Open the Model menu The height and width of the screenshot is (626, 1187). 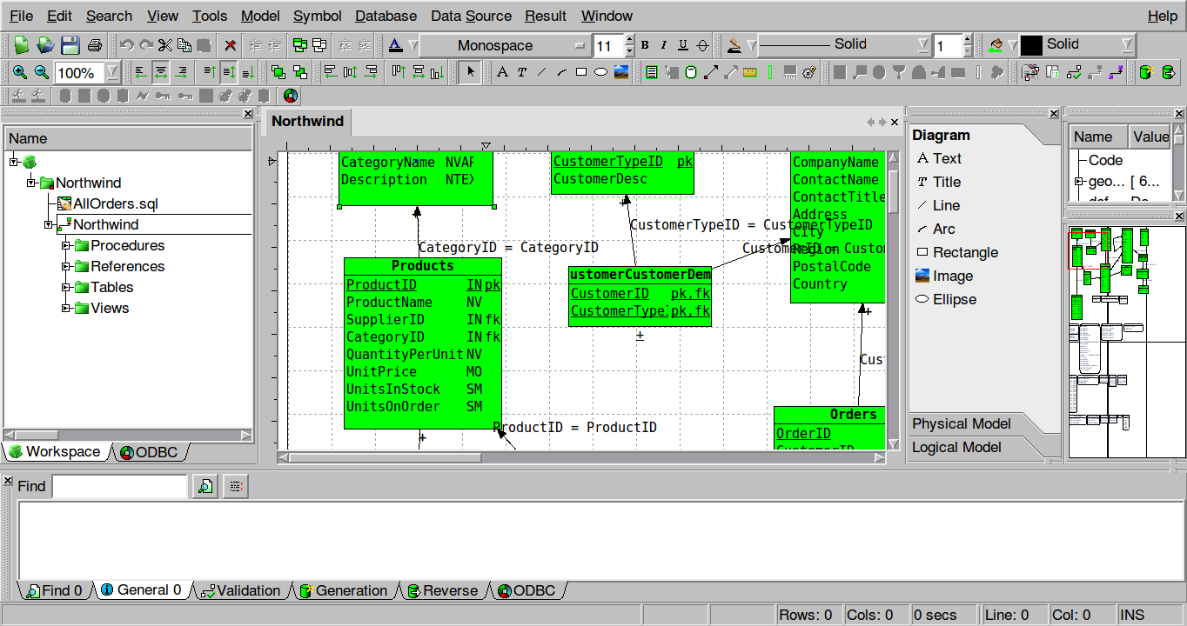pos(260,16)
